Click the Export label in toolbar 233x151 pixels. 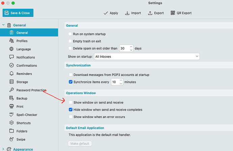click(x=159, y=13)
